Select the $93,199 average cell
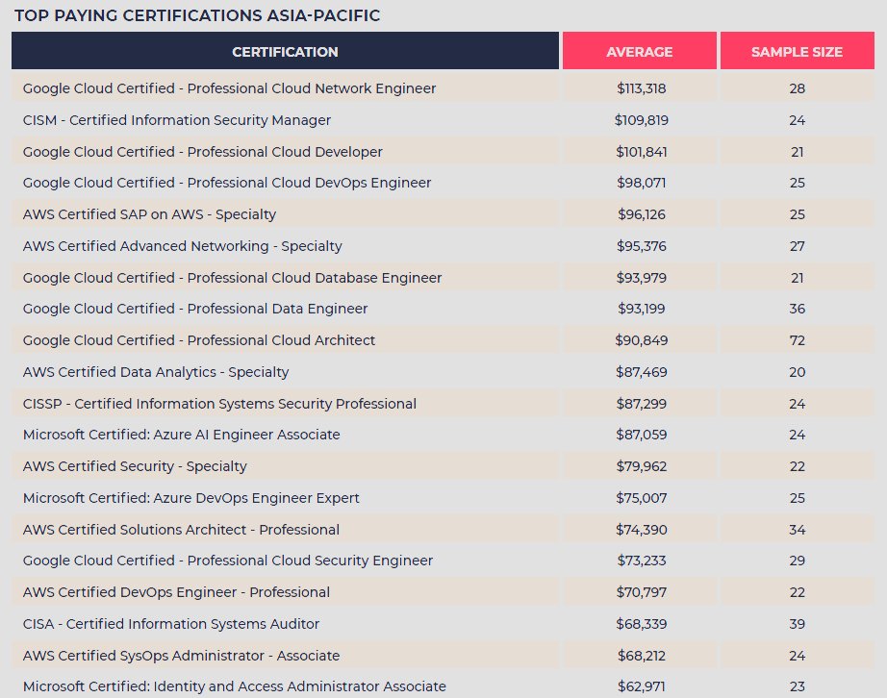 pyautogui.click(x=642, y=309)
